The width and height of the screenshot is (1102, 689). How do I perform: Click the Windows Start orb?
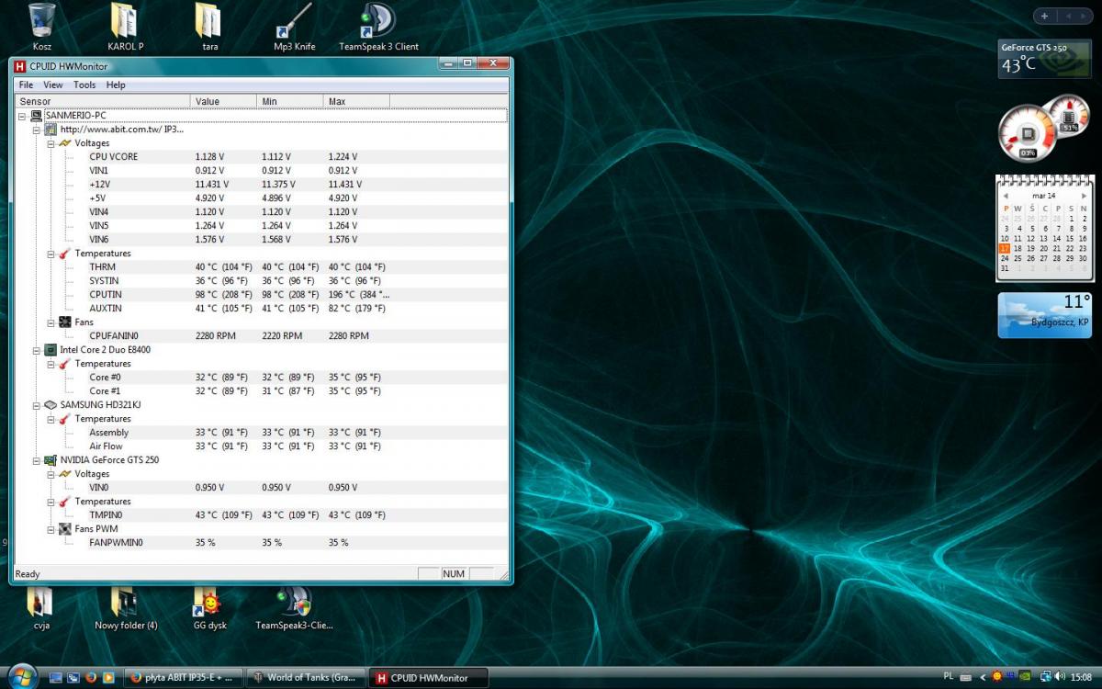22,677
